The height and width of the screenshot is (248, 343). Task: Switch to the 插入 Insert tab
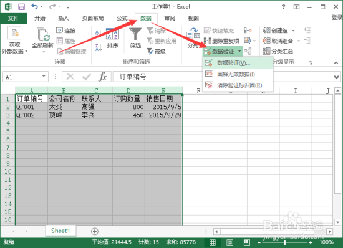point(64,18)
